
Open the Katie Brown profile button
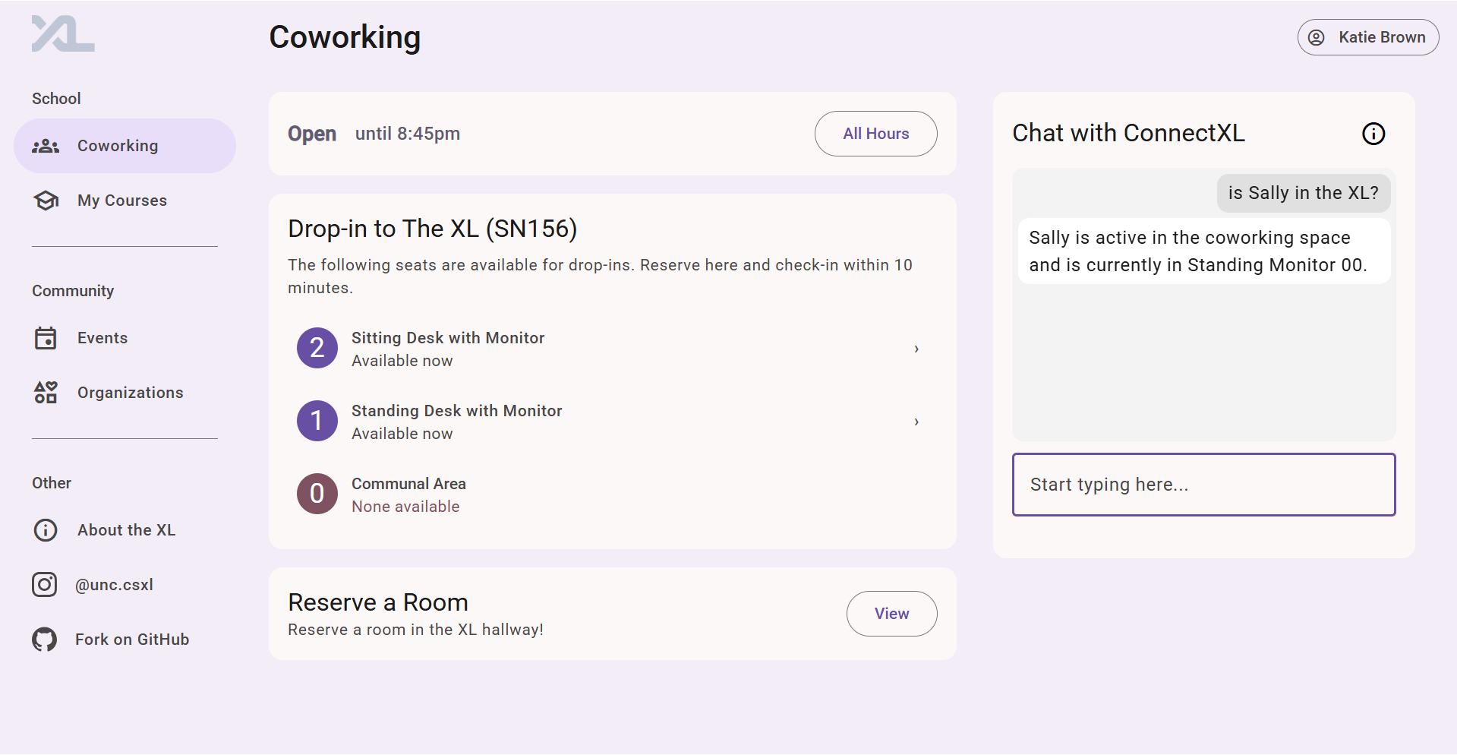pos(1367,37)
